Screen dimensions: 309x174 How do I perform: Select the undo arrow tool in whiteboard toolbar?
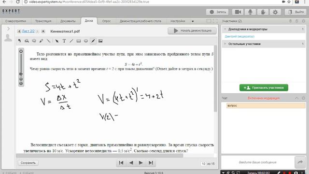[19, 41]
